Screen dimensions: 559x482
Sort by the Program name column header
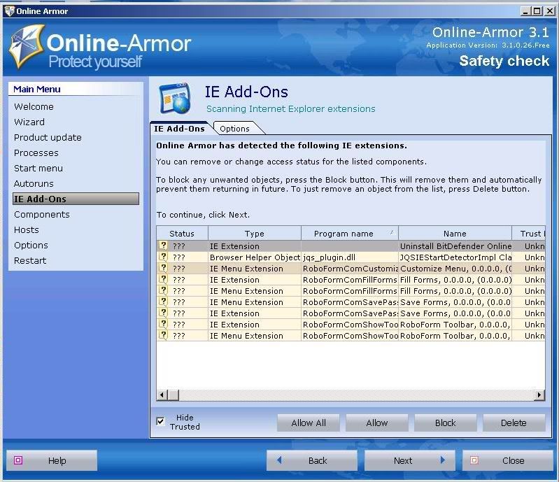click(350, 234)
